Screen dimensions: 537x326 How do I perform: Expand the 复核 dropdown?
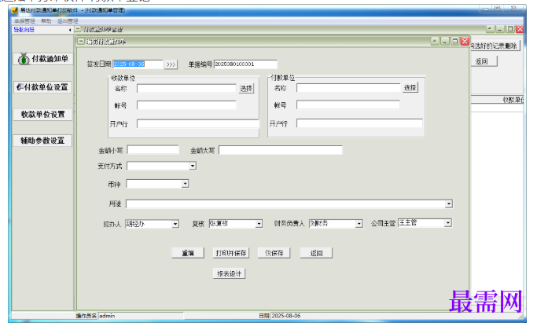[259, 224]
